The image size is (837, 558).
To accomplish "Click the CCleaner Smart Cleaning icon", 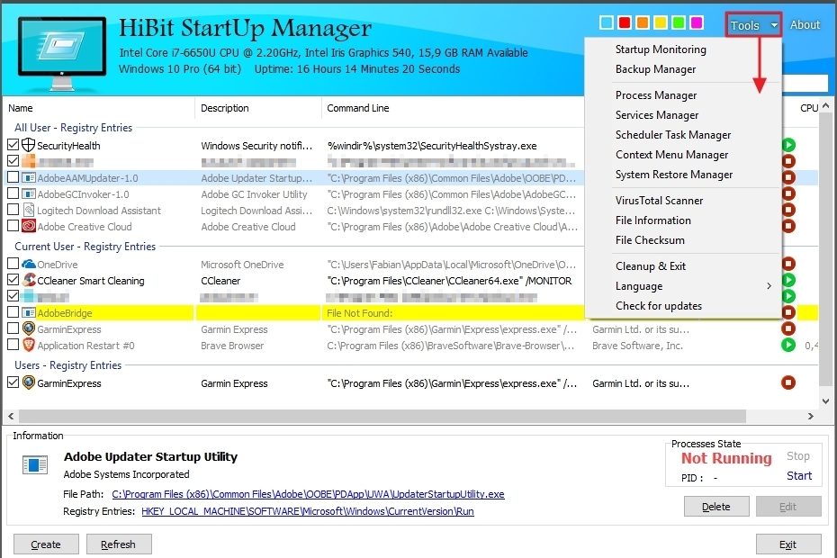I will 28,280.
